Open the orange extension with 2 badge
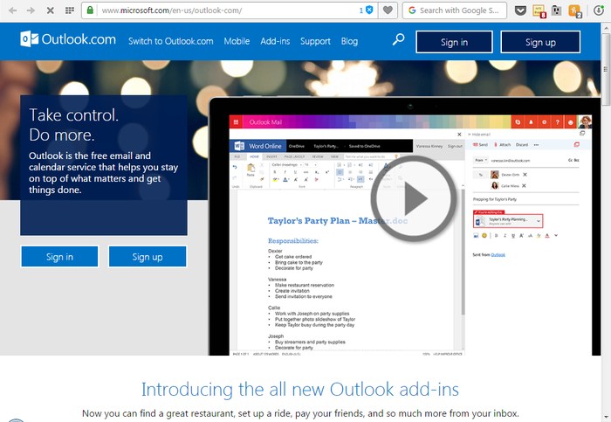Image resolution: width=611 pixels, height=422 pixels. click(575, 10)
